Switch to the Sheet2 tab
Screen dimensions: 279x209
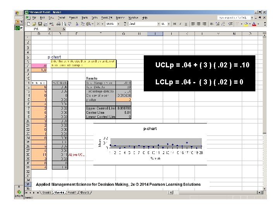click(x=72, y=192)
